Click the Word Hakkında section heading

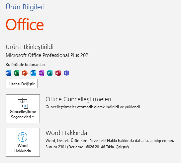pos(66,133)
